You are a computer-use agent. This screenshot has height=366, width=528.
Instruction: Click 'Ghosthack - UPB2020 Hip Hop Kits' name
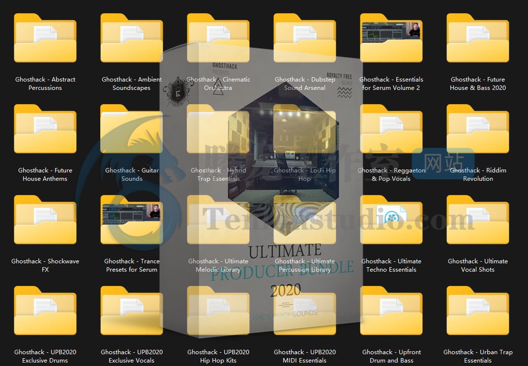point(218,356)
